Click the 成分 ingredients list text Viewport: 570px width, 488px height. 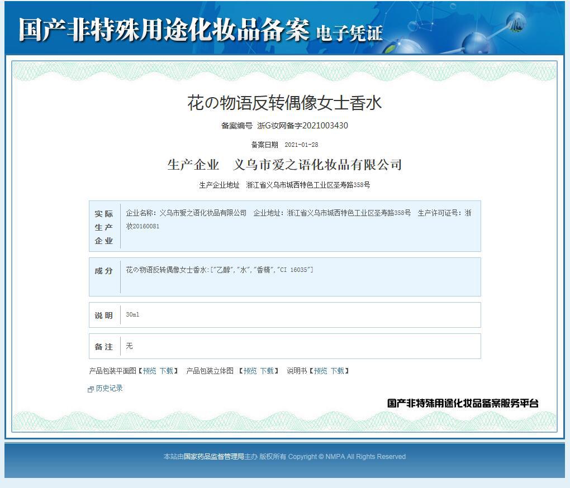pos(219,270)
